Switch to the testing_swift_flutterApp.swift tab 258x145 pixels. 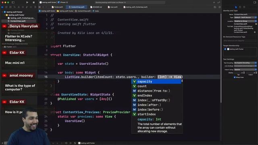[135, 7]
